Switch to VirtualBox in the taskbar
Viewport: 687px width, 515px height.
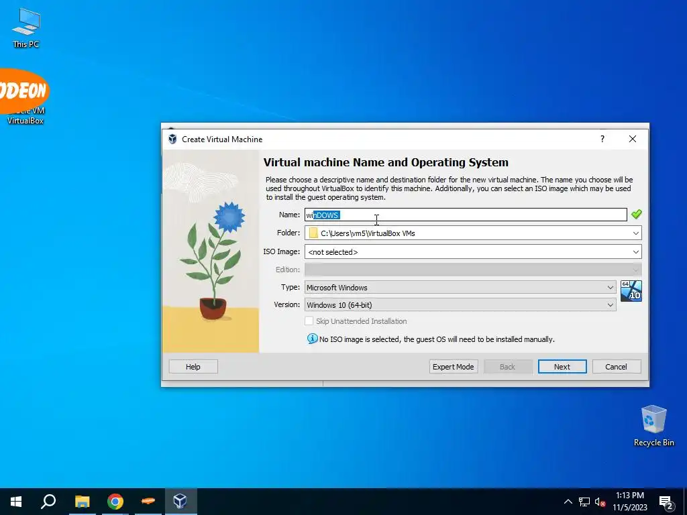pyautogui.click(x=180, y=501)
